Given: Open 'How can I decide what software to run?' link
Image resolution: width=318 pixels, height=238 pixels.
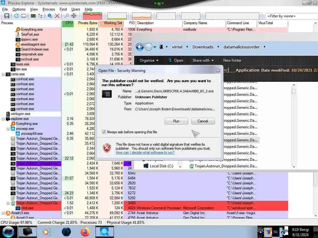Looking at the screenshot, I should click(145, 152).
